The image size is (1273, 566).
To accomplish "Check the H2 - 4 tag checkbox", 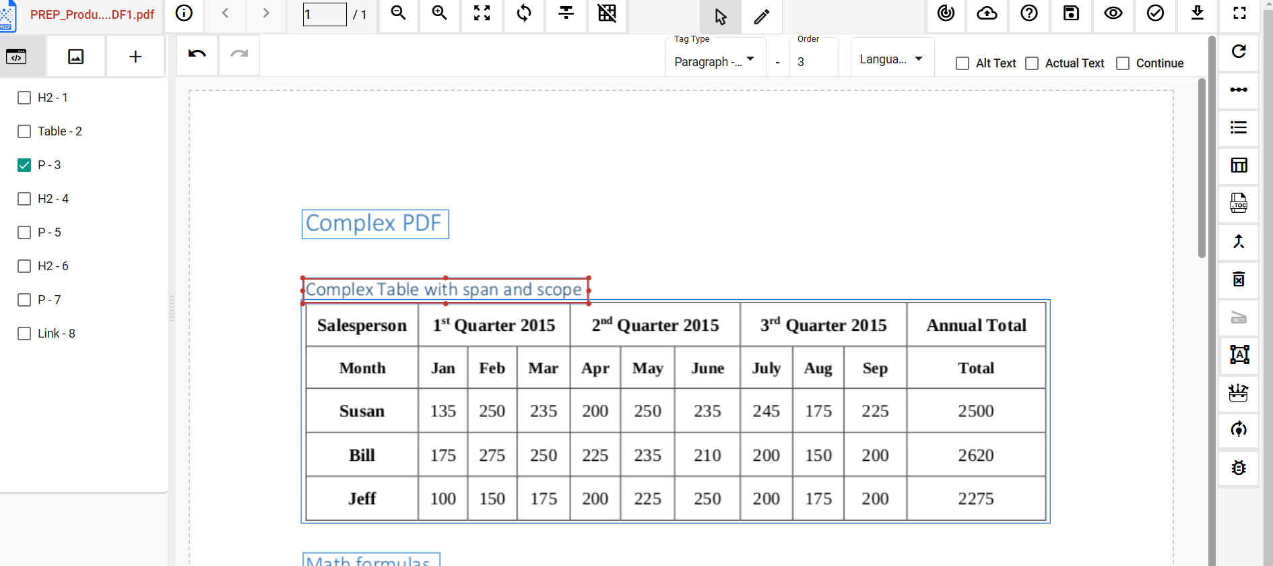I will pyautogui.click(x=24, y=199).
